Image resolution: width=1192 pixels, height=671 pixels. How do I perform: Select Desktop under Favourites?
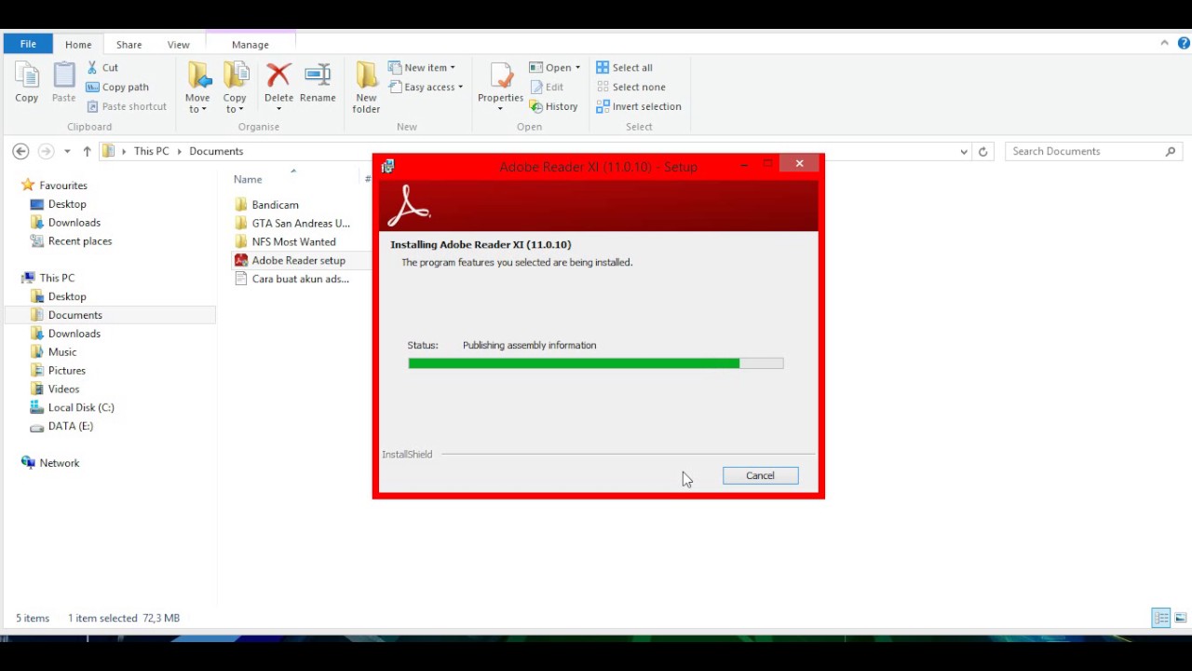point(67,204)
